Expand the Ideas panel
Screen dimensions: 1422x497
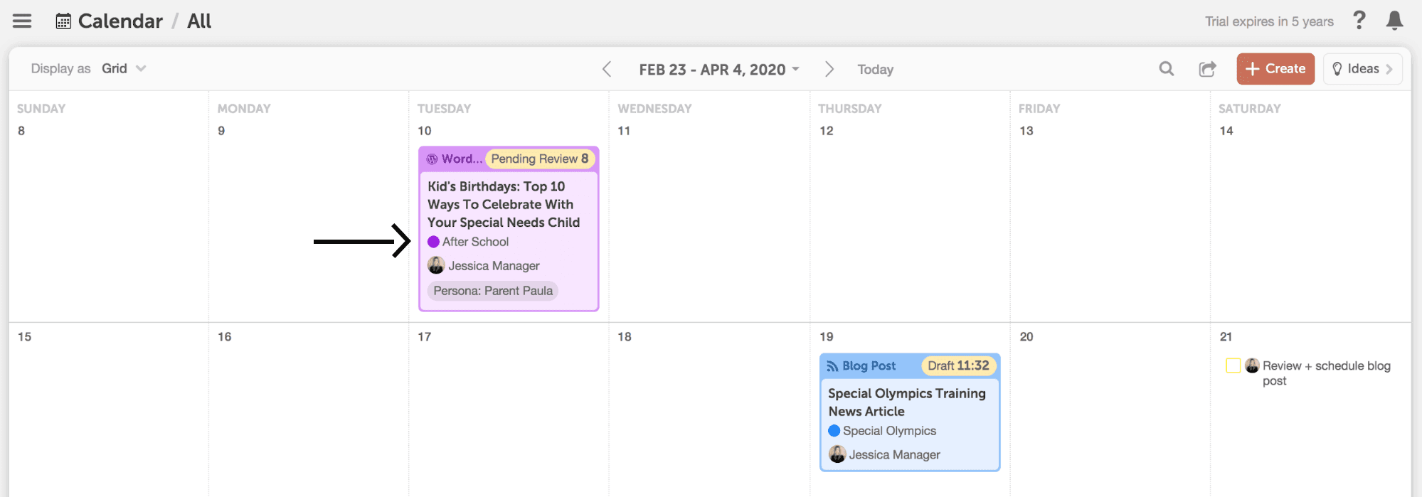[1362, 69]
